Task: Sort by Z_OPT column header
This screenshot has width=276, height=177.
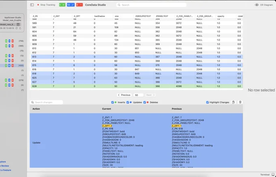Action: coord(77,16)
